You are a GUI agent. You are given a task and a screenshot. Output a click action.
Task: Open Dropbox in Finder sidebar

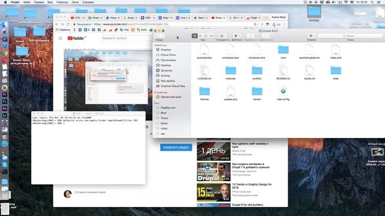click(166, 50)
